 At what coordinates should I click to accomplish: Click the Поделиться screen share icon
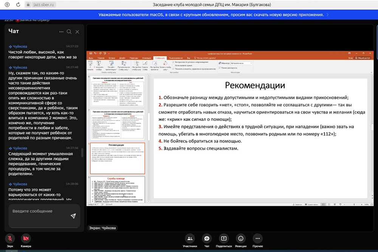click(224, 238)
